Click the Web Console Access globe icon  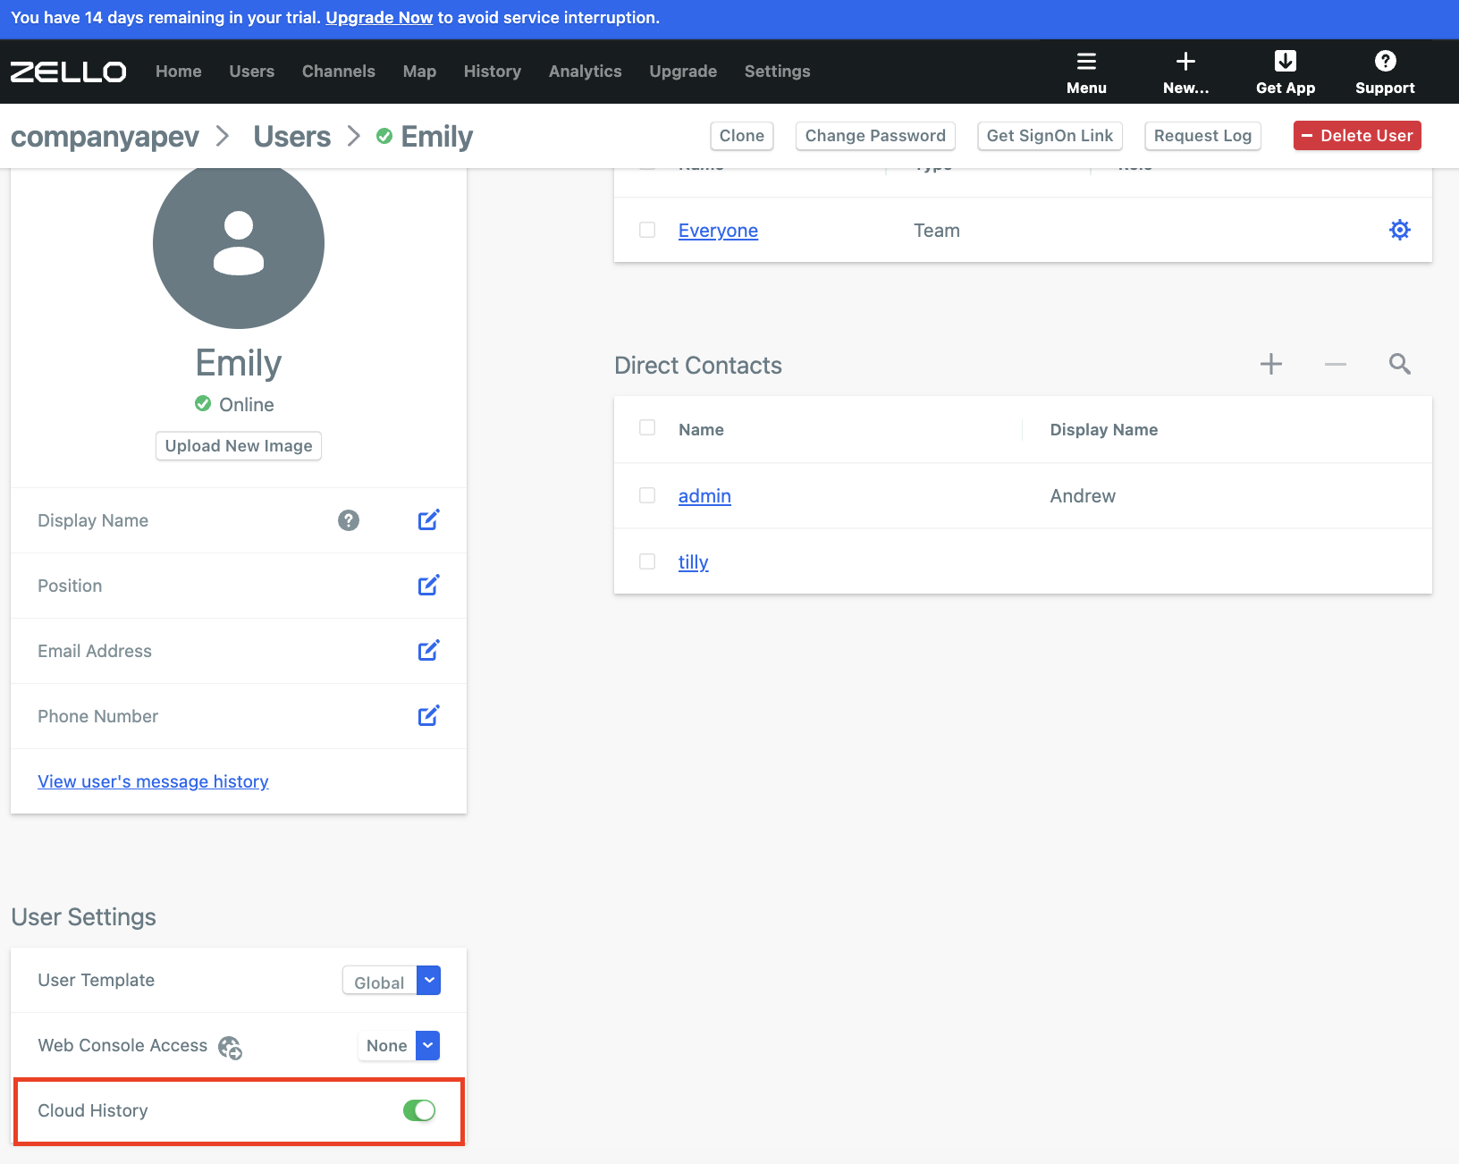coord(230,1047)
